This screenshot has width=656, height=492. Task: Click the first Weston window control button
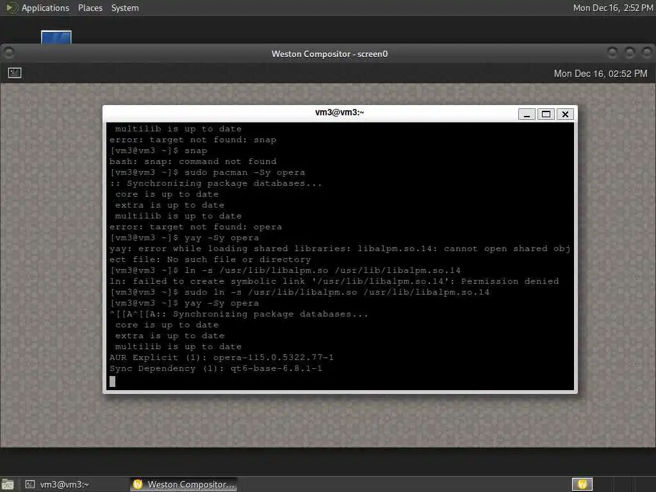pos(612,53)
